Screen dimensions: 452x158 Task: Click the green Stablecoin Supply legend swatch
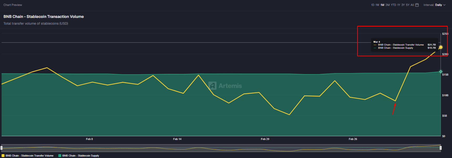[x=60, y=156]
